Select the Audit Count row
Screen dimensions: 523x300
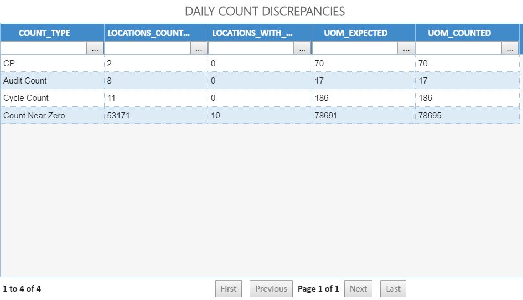pos(25,81)
